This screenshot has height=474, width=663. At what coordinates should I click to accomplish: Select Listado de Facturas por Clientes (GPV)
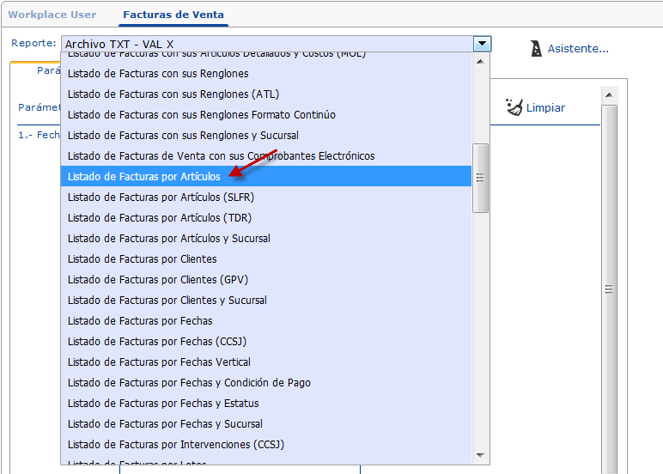(157, 279)
